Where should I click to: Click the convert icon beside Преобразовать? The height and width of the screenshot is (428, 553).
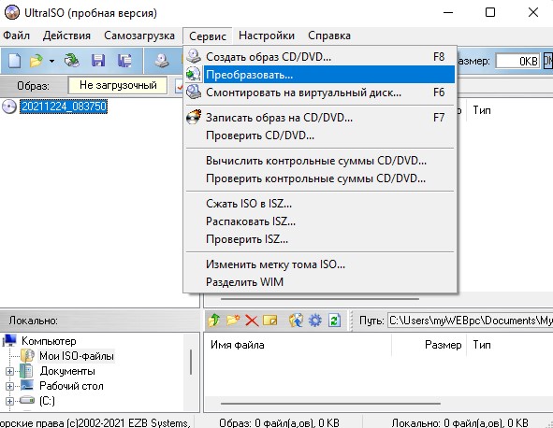194,75
